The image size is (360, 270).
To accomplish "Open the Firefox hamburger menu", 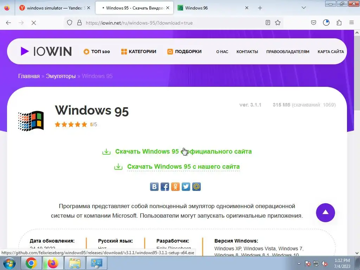I will tap(352, 22).
